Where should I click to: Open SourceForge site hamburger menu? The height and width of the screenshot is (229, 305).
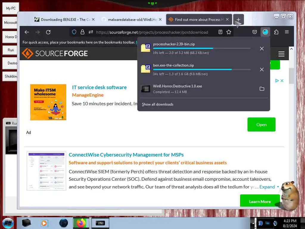pyautogui.click(x=281, y=54)
